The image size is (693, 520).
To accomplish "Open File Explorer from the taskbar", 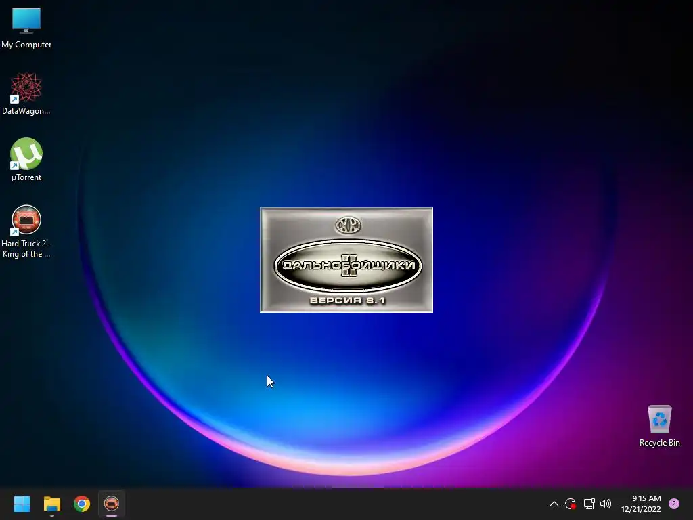I will coord(51,504).
